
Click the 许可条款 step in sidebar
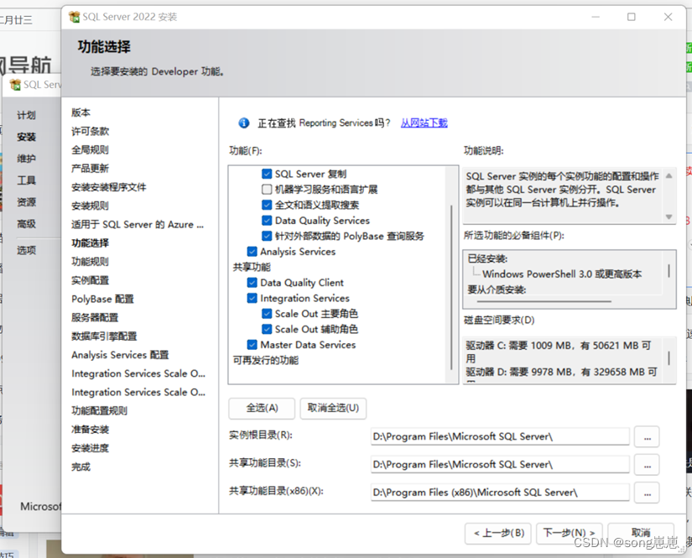[x=90, y=131]
